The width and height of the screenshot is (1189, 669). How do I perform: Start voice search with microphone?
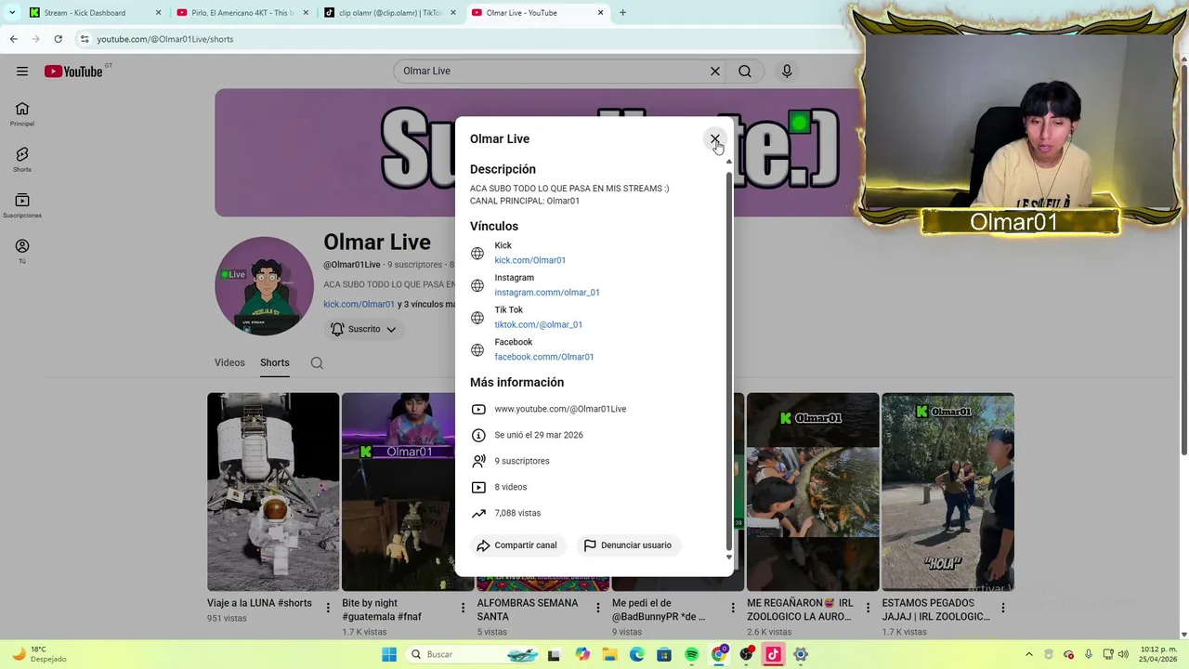pos(787,71)
